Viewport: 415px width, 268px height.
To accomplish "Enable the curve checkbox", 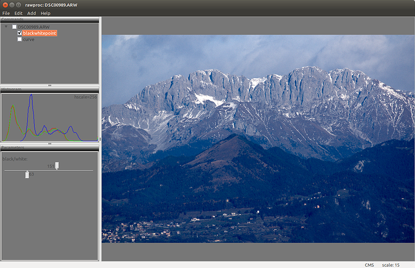I will pyautogui.click(x=19, y=40).
